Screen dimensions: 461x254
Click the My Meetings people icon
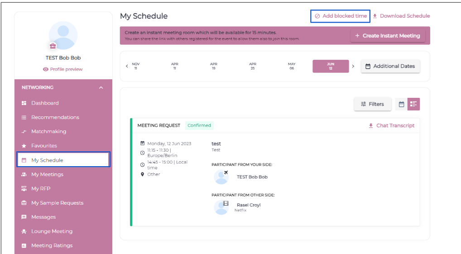24,174
